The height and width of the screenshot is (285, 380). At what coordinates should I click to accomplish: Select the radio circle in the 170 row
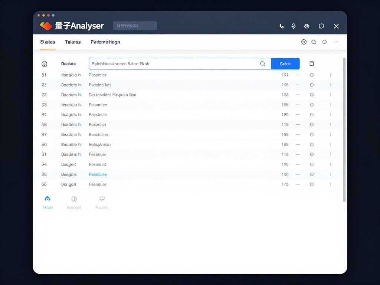point(312,184)
